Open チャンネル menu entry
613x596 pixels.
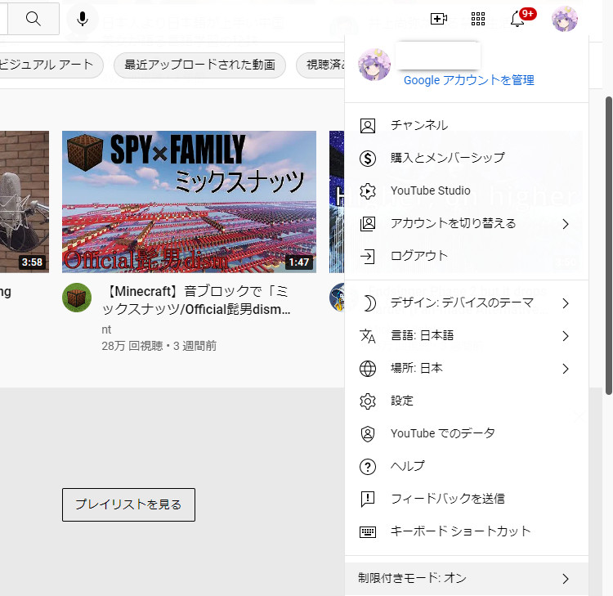(x=467, y=126)
